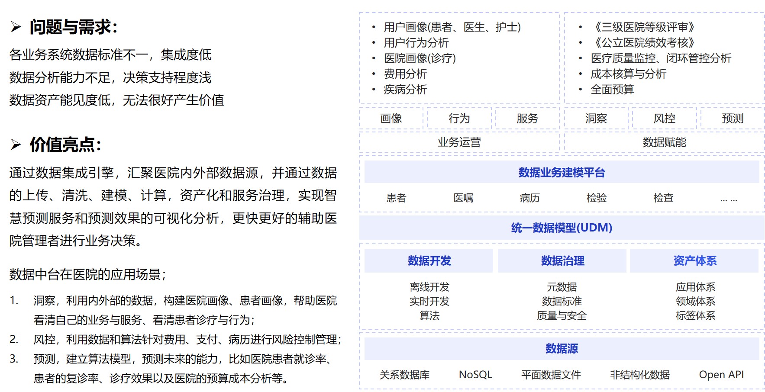This screenshot has width=765, height=392.
Task: Click the 服务 box
Action: click(x=527, y=119)
